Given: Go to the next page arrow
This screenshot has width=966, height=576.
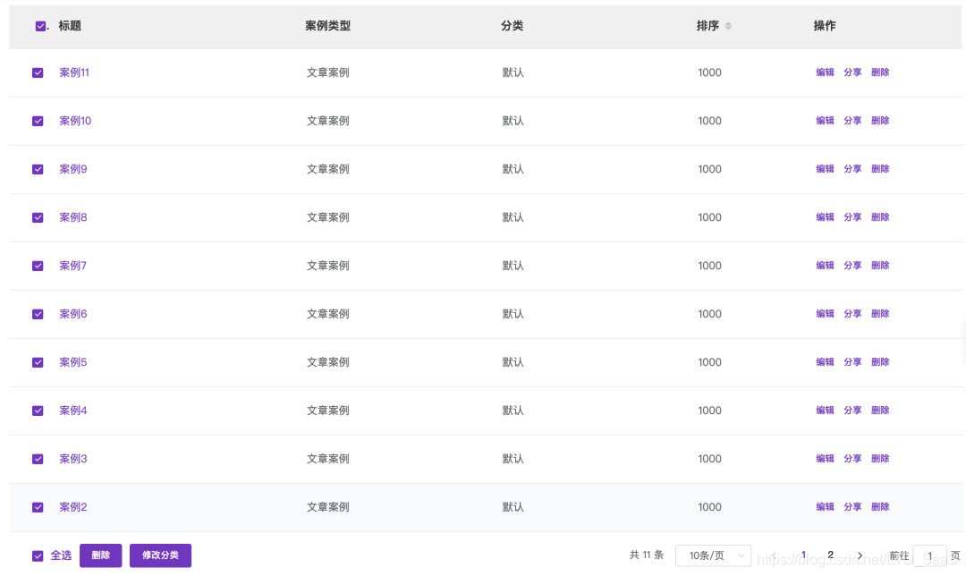Looking at the screenshot, I should [860, 555].
